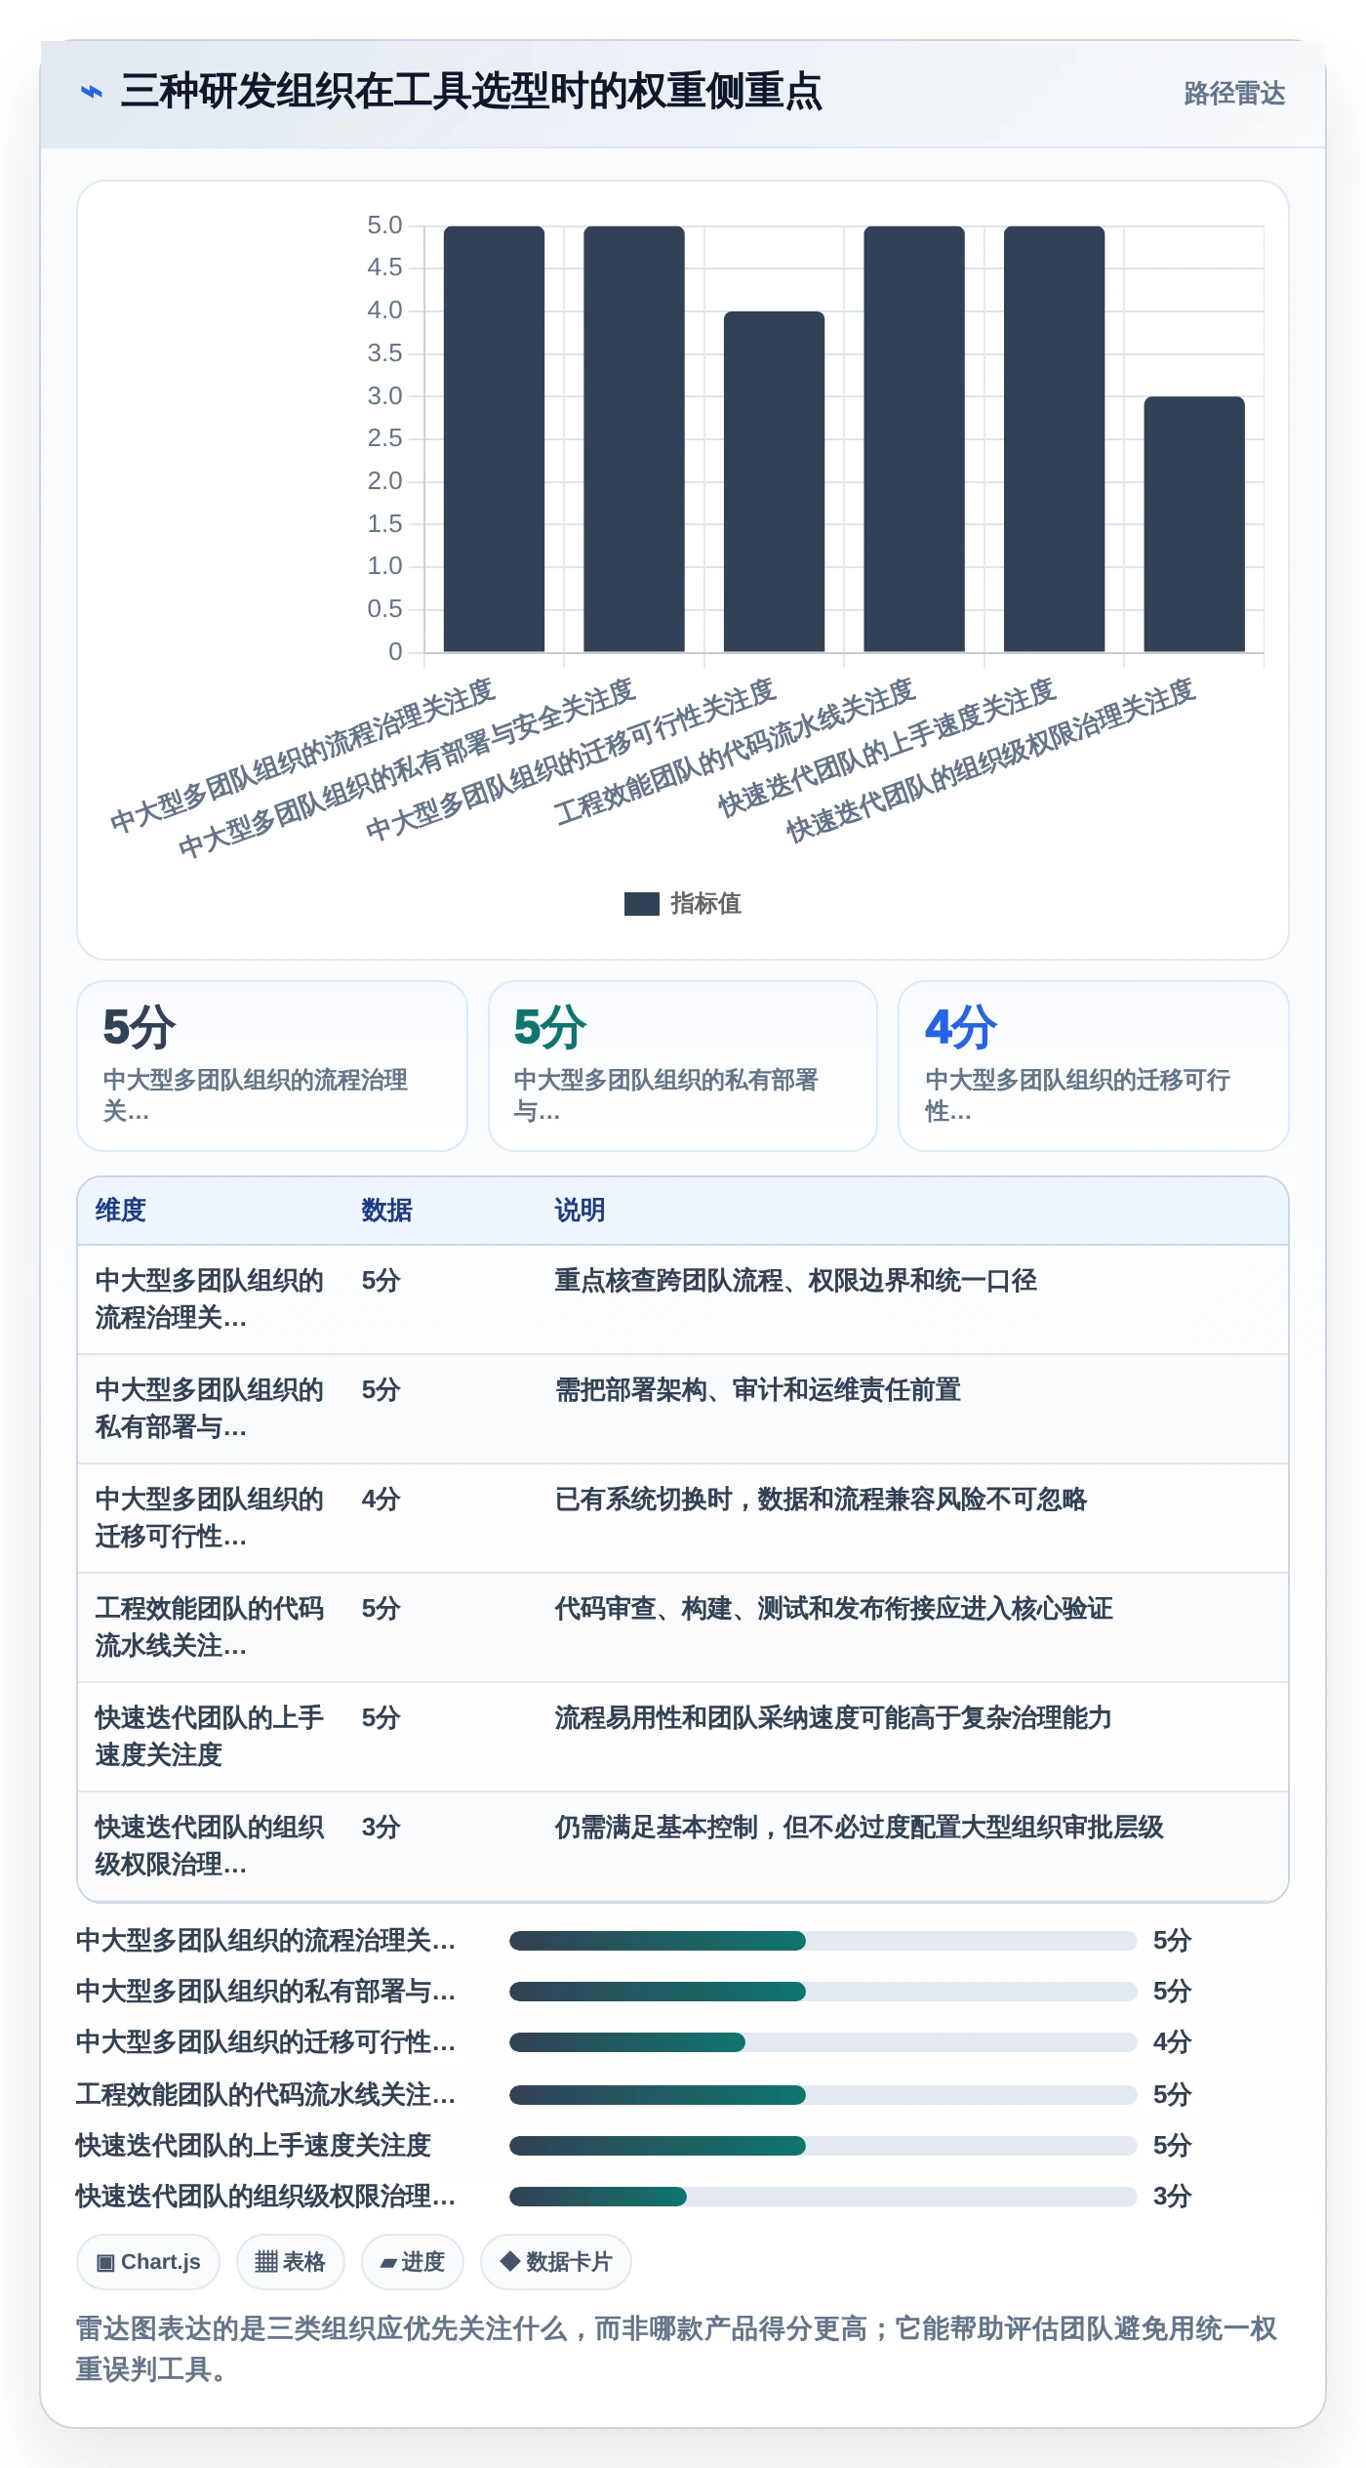Open the 5分 流程治理 data card
This screenshot has width=1366, height=2468.
tap(272, 1066)
